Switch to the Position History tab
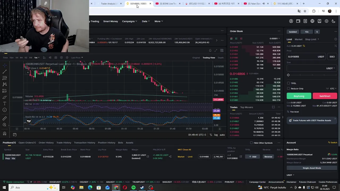340x191 pixels. coord(107,143)
